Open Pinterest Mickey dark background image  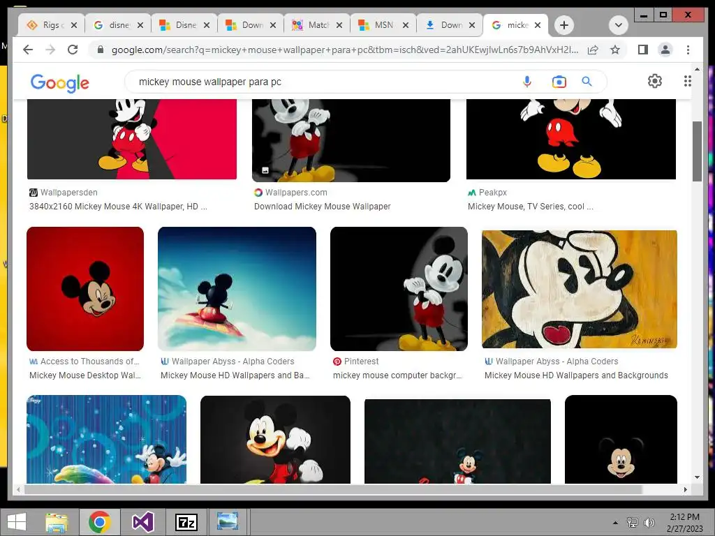[x=399, y=289]
